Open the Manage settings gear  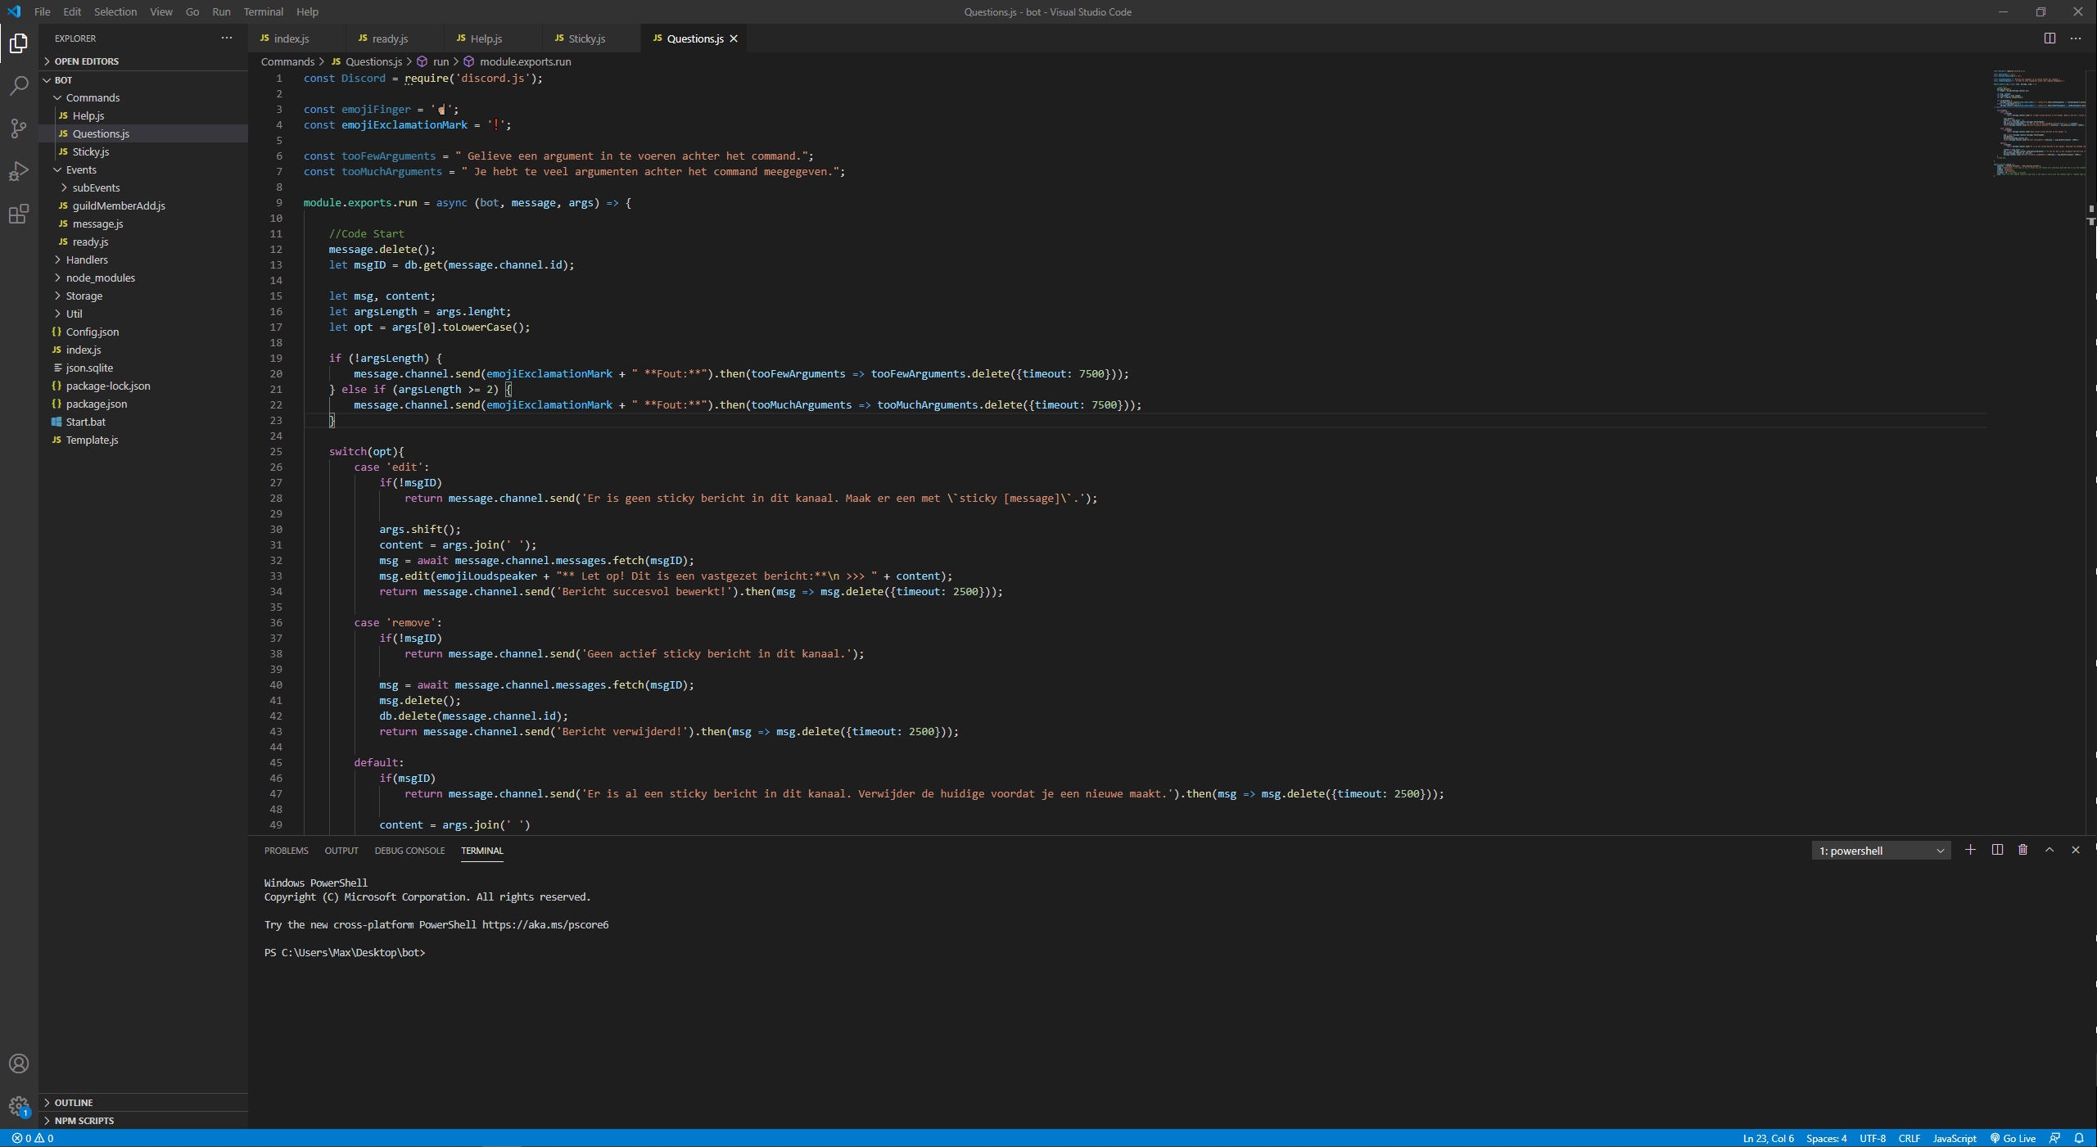tap(18, 1106)
